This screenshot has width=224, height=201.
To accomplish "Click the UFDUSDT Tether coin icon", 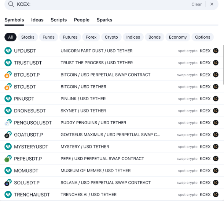I will pos(8,51).
